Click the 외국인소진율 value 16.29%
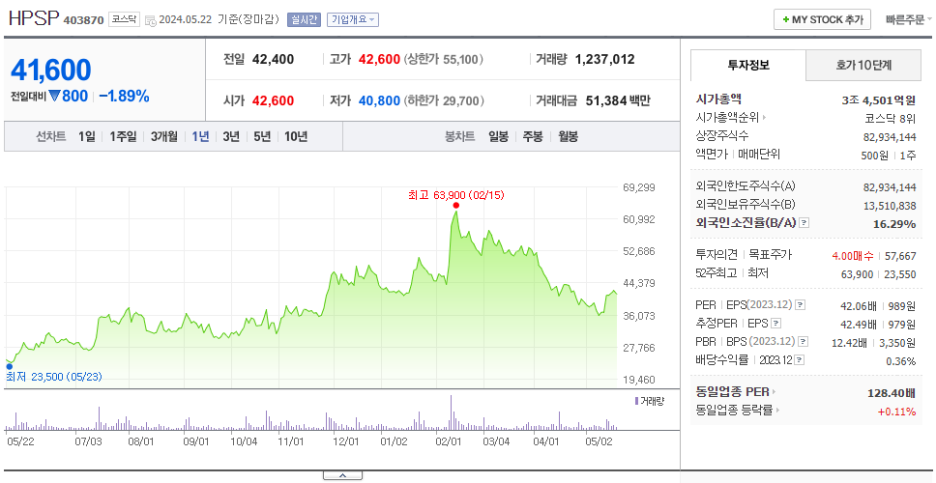Image resolution: width=936 pixels, height=483 pixels. 896,223
